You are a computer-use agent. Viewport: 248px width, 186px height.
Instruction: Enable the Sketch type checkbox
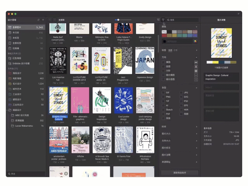[x=164, y=110]
